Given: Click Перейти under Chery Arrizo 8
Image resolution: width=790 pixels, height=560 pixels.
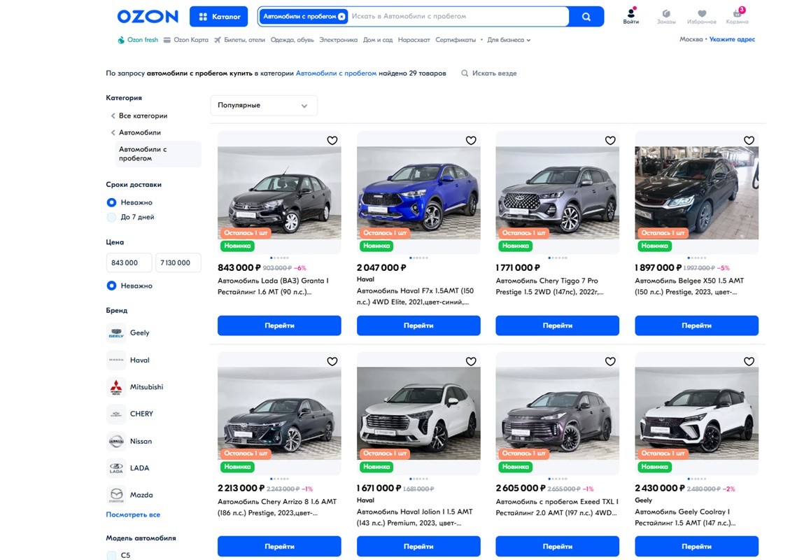Looking at the screenshot, I should click(279, 547).
